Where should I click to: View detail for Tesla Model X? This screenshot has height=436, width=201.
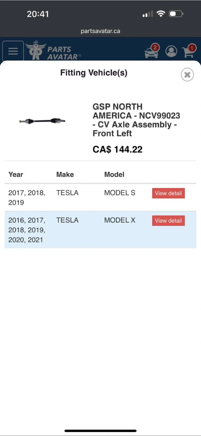tap(168, 221)
